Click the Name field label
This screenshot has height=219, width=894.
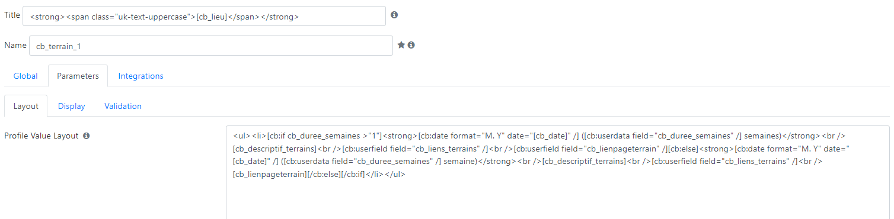tap(15, 45)
